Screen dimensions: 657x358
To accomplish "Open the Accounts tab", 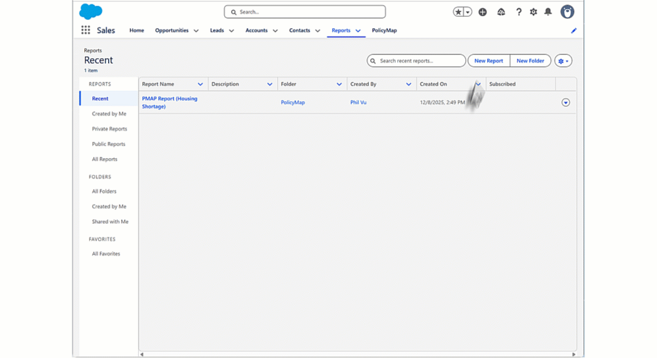I will tap(257, 30).
